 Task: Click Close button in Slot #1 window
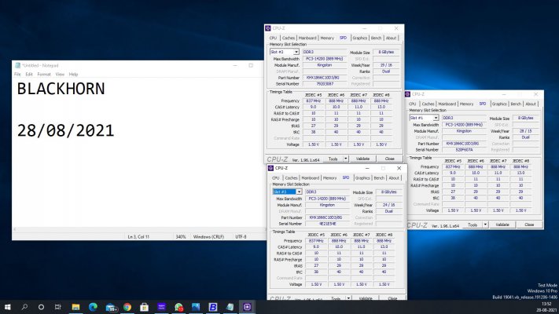(529, 225)
